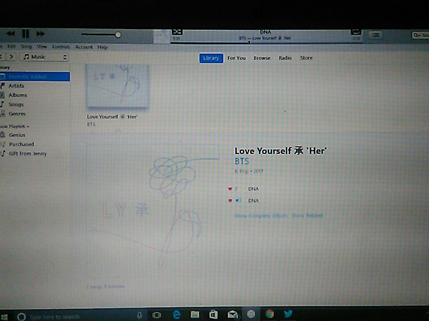This screenshot has width=429, height=321.
Task: Click the speaker icon on playing DNA
Action: (238, 201)
